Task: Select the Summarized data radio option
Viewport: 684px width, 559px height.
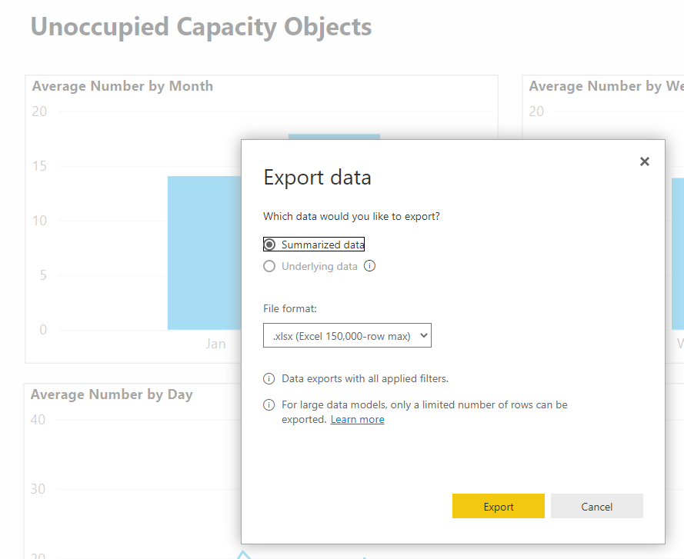Action: pyautogui.click(x=270, y=245)
